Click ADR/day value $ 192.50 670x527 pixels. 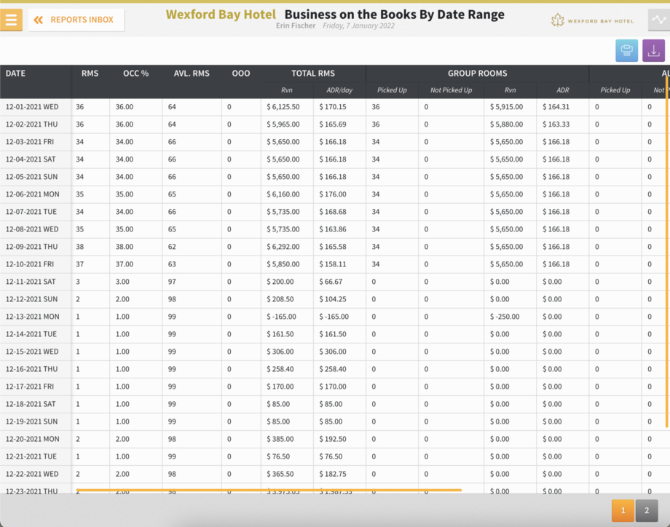[x=332, y=439]
